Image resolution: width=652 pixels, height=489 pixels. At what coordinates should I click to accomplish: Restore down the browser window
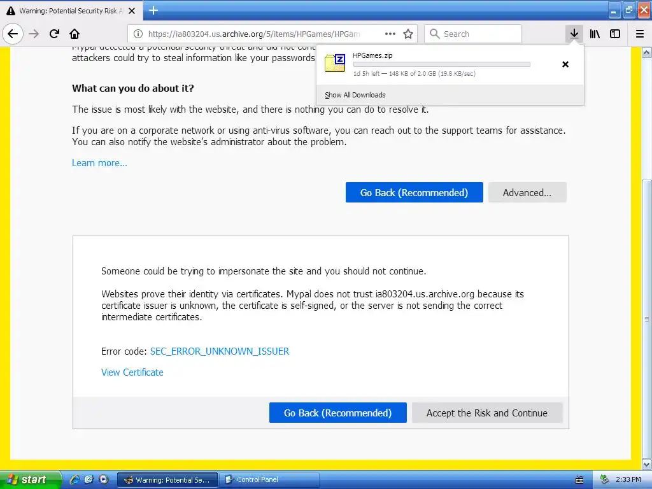point(629,10)
